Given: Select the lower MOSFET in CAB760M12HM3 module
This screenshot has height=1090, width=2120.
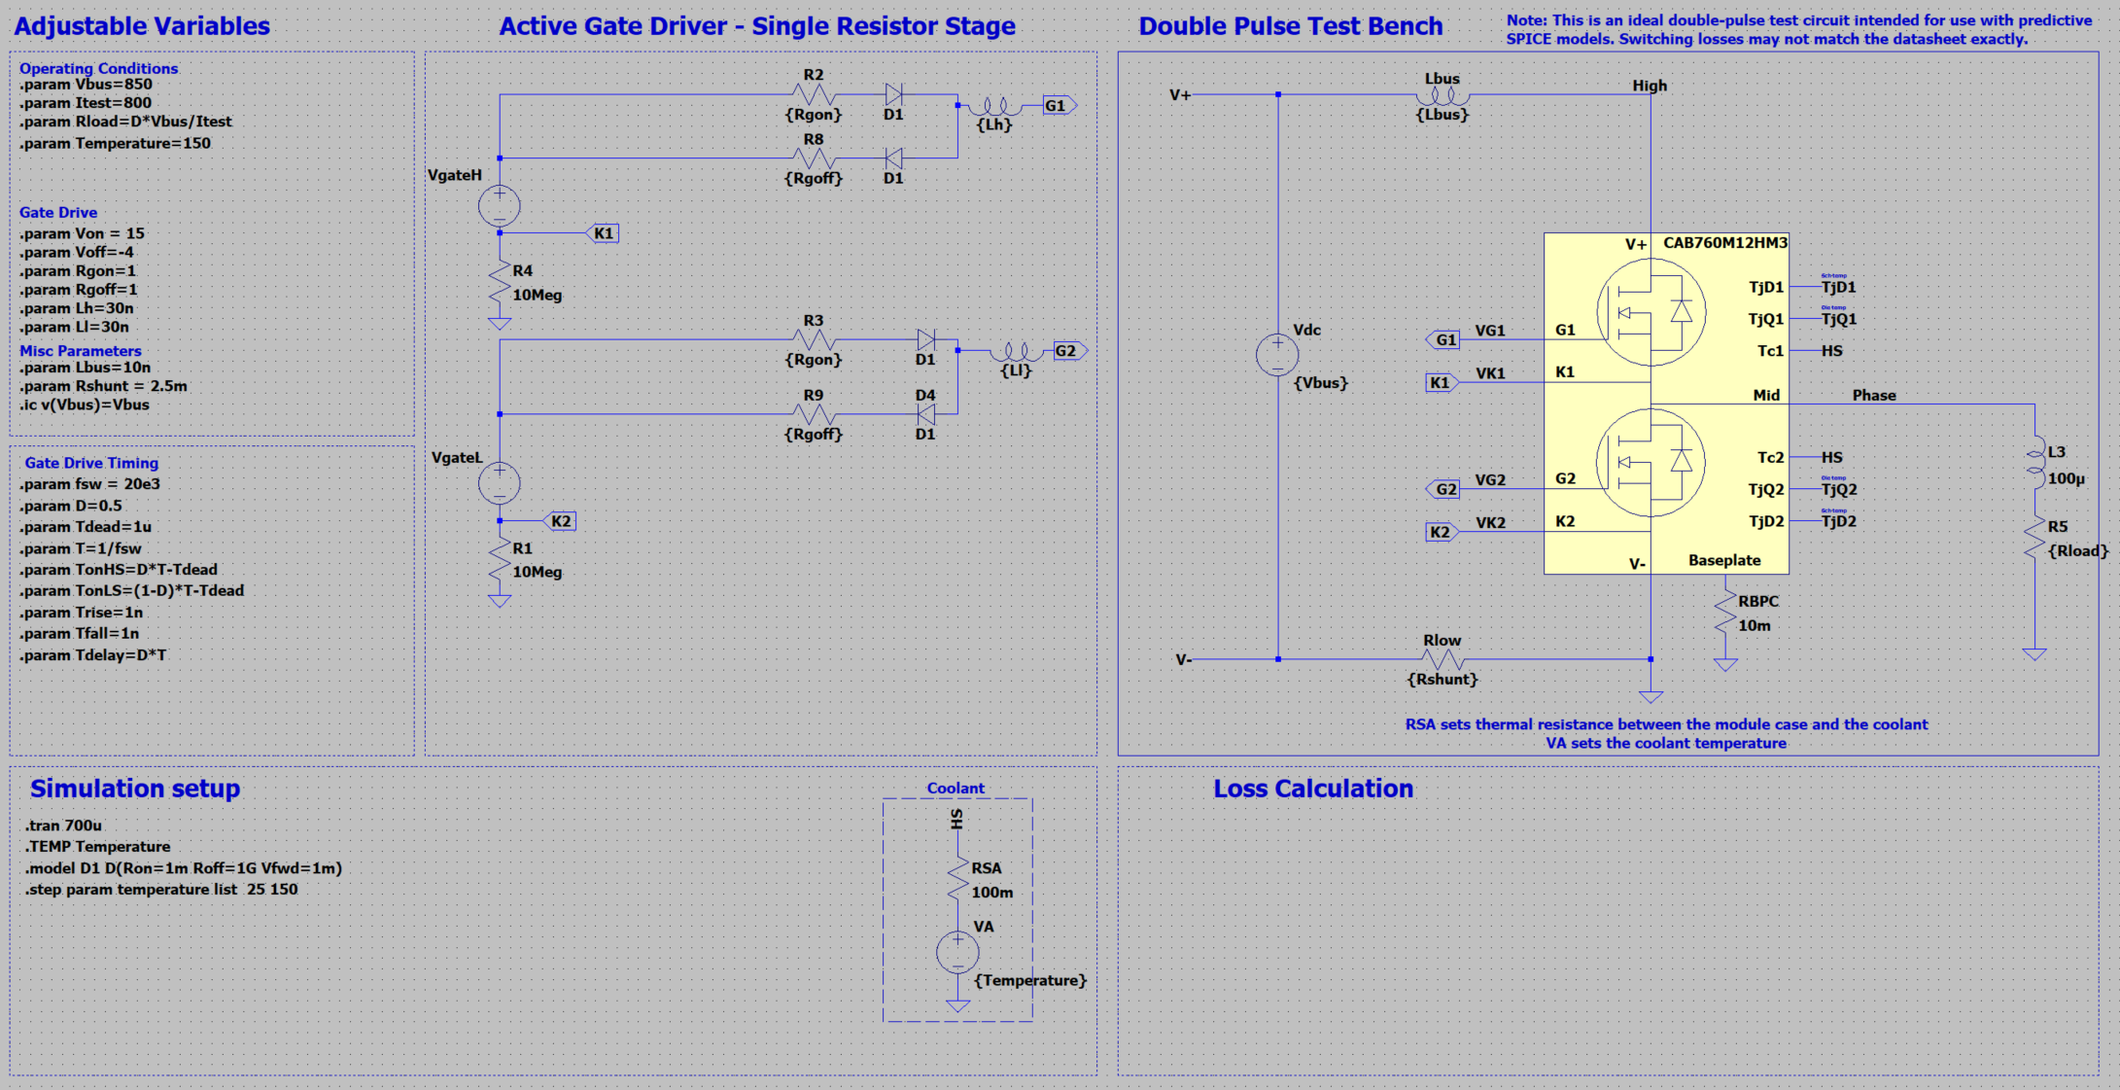Looking at the screenshot, I should click(1651, 462).
